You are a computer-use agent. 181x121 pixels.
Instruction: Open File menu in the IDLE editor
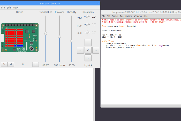(x=103, y=16)
